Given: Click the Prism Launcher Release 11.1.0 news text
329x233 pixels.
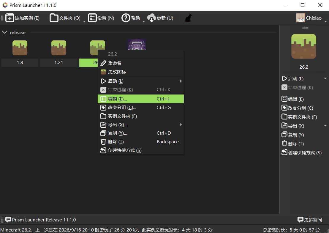Looking at the screenshot, I should [x=44, y=220].
